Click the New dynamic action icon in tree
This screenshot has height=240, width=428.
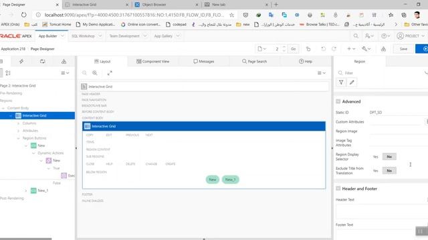[x=49, y=161]
